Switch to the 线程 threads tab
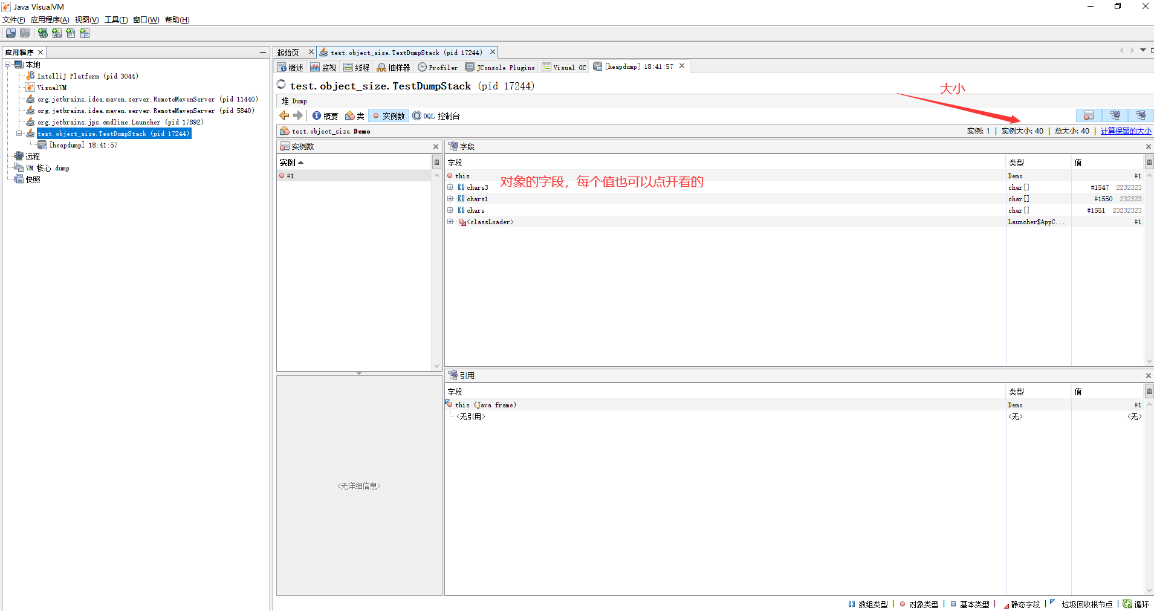The width and height of the screenshot is (1154, 611). coord(357,68)
